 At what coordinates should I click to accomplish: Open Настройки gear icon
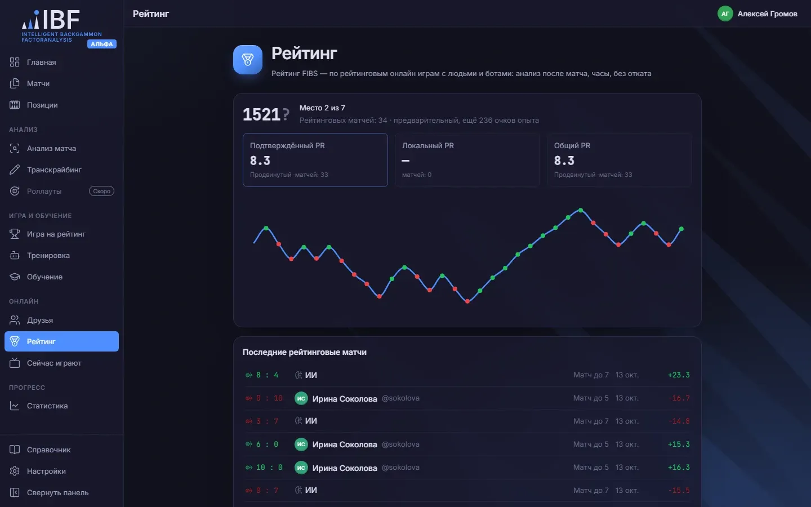15,471
